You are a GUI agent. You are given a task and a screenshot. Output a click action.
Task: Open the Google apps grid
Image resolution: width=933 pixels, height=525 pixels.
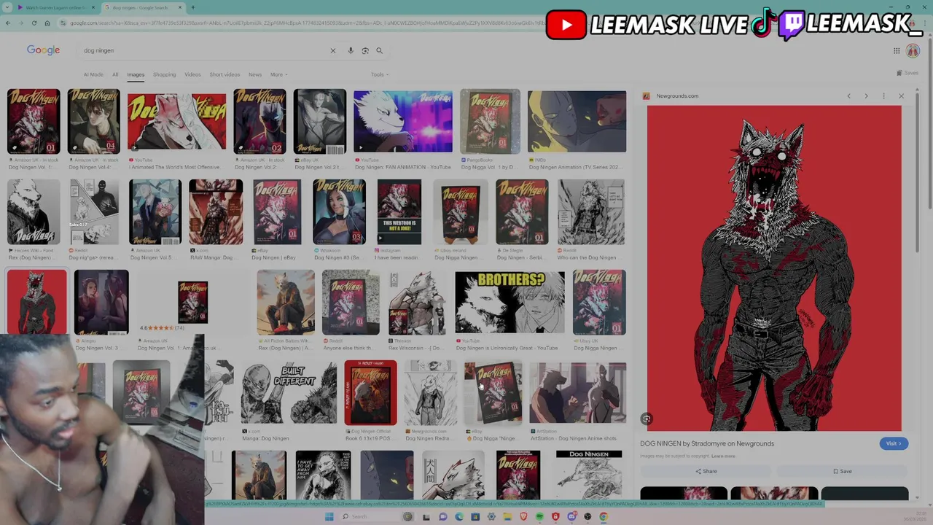[x=897, y=50]
